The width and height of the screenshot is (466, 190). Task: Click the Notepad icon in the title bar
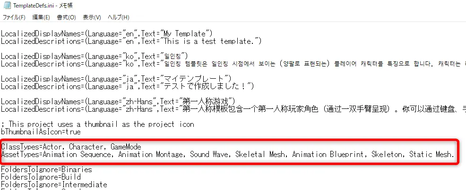click(7, 6)
